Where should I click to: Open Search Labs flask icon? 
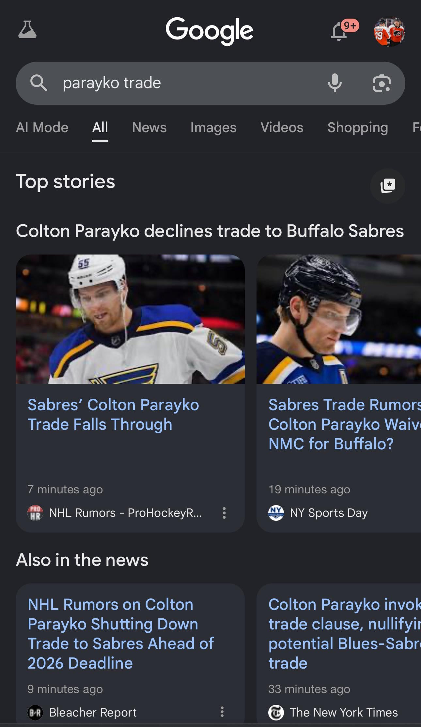tap(27, 30)
